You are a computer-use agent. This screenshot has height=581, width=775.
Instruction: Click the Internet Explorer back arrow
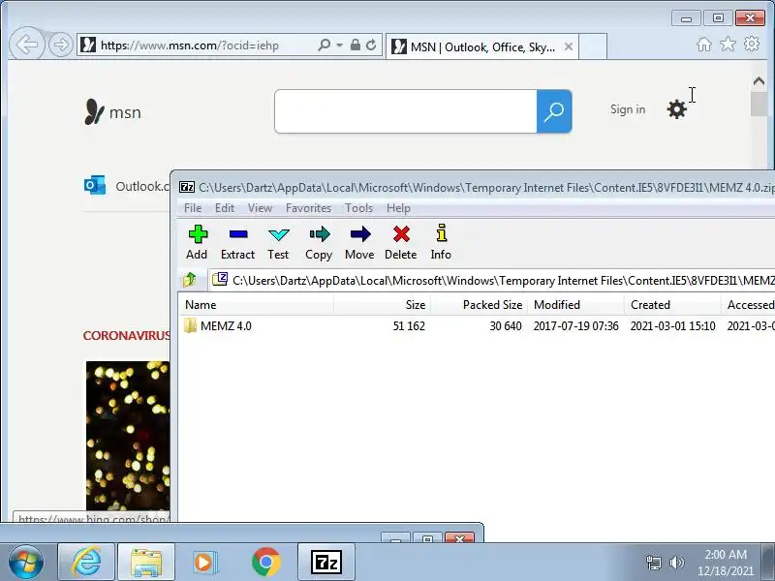pos(27,45)
